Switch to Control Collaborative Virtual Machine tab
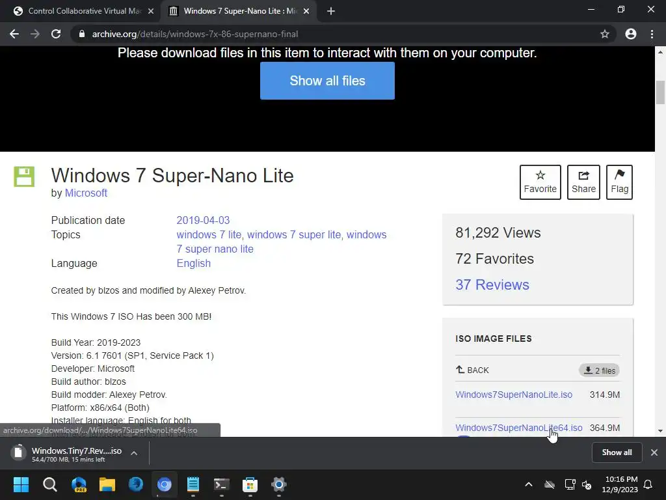The image size is (666, 500). coord(84,11)
